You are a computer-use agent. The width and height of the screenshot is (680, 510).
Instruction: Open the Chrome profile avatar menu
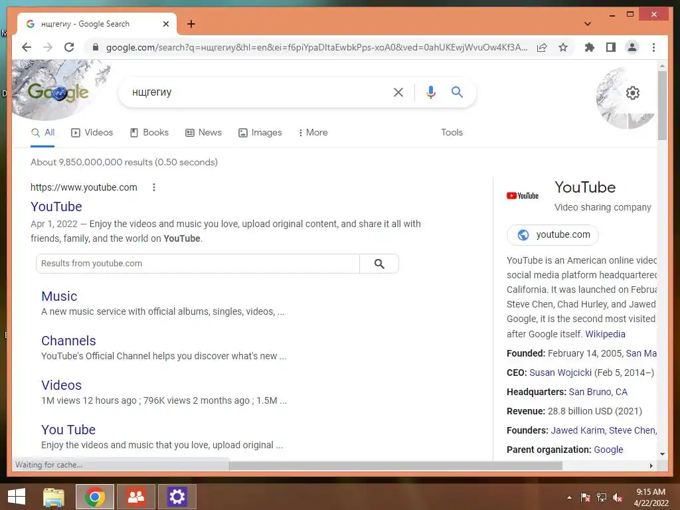click(632, 47)
